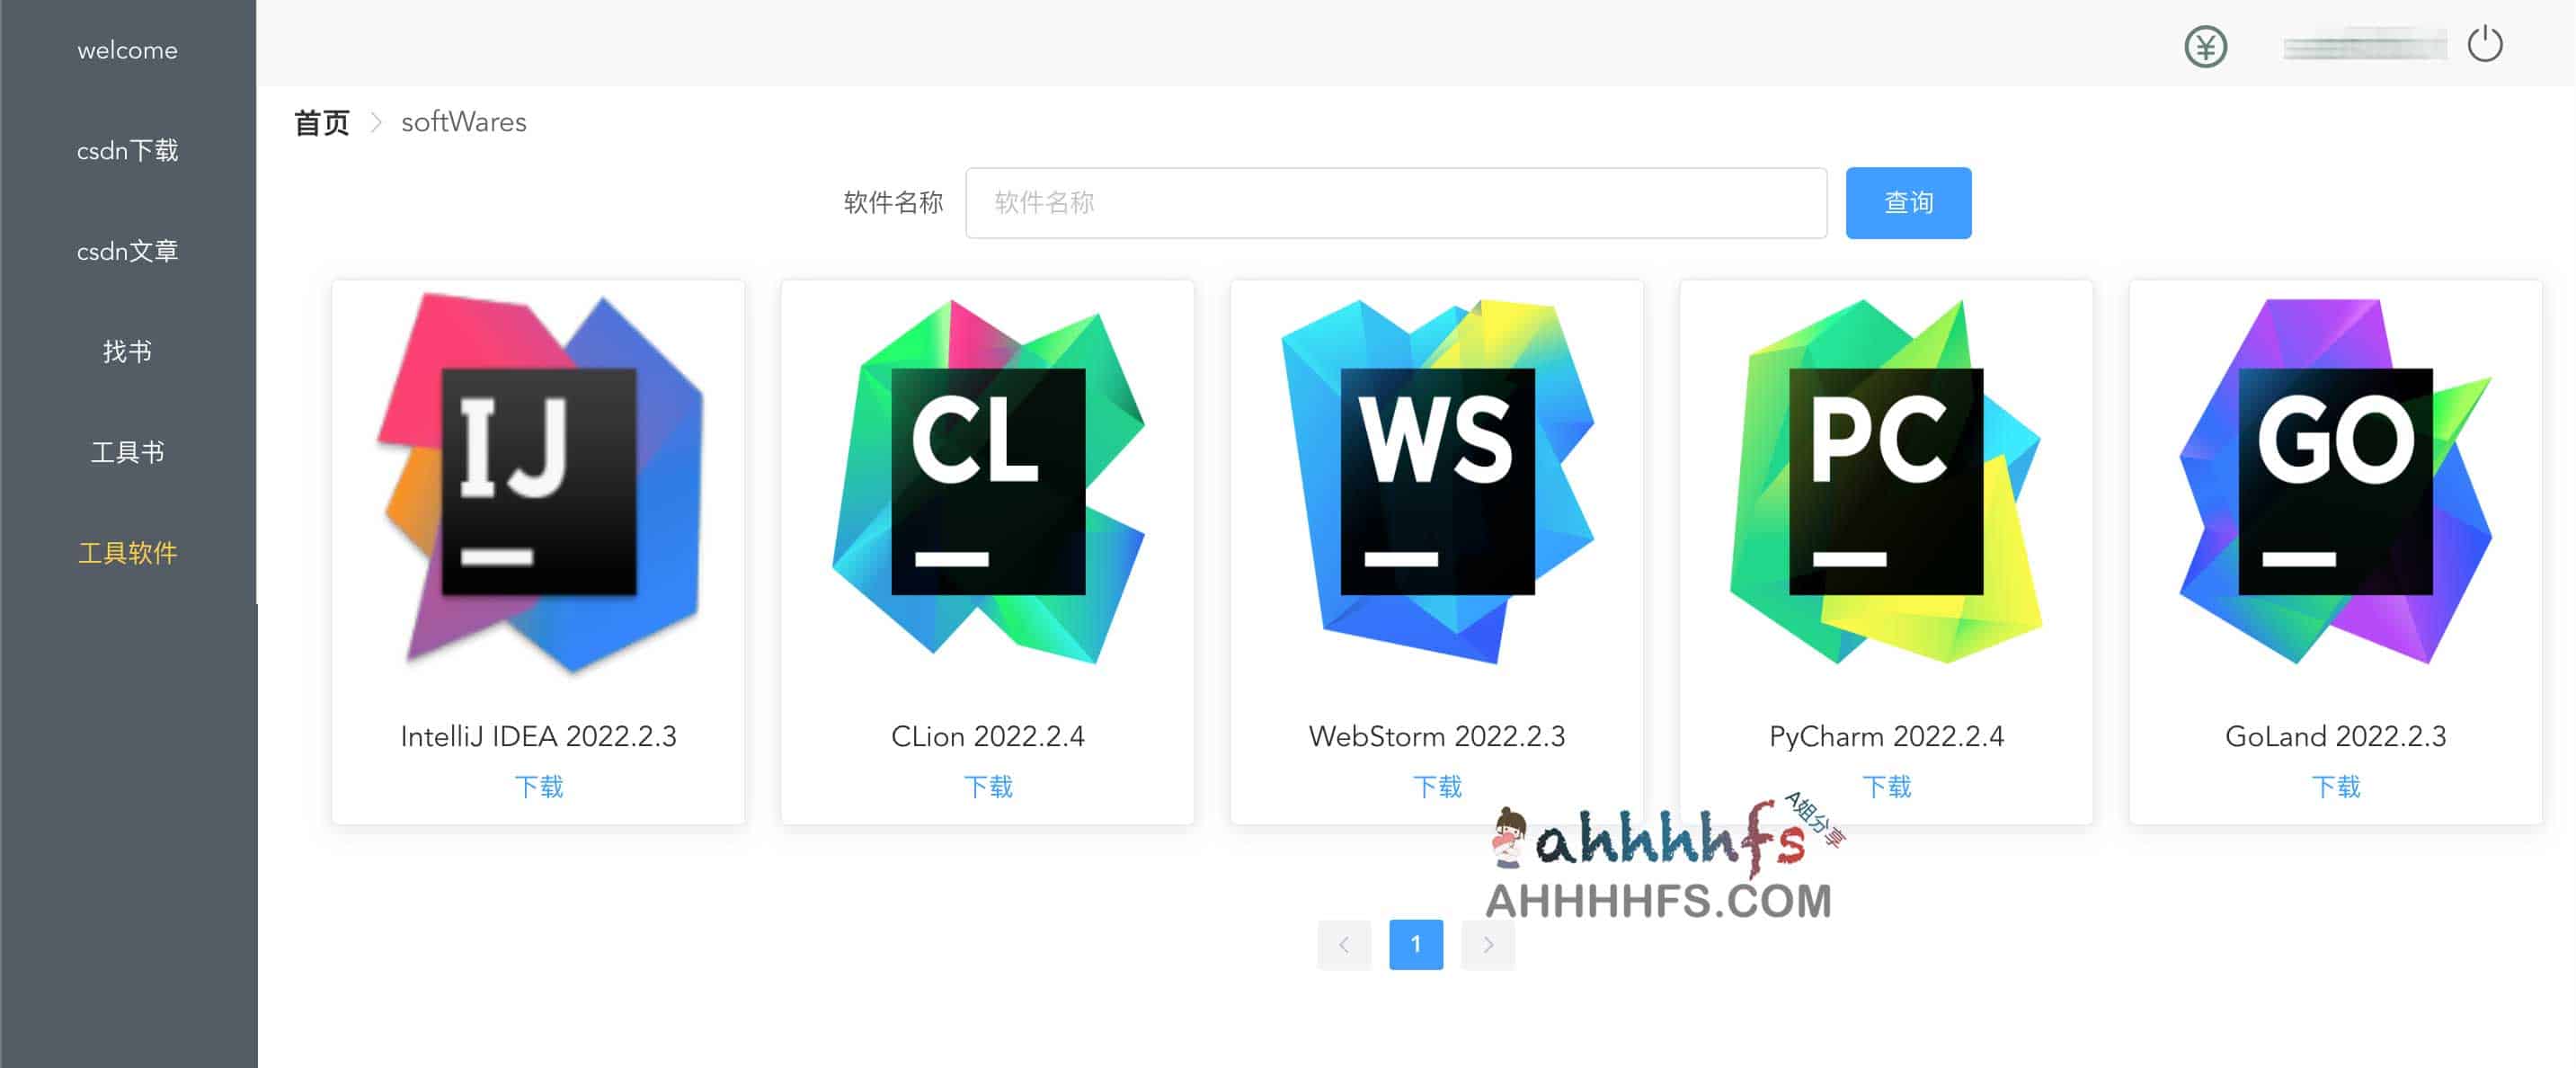Click the 找书 sidebar item
Image resolution: width=2576 pixels, height=1068 pixels.
pyautogui.click(x=127, y=348)
